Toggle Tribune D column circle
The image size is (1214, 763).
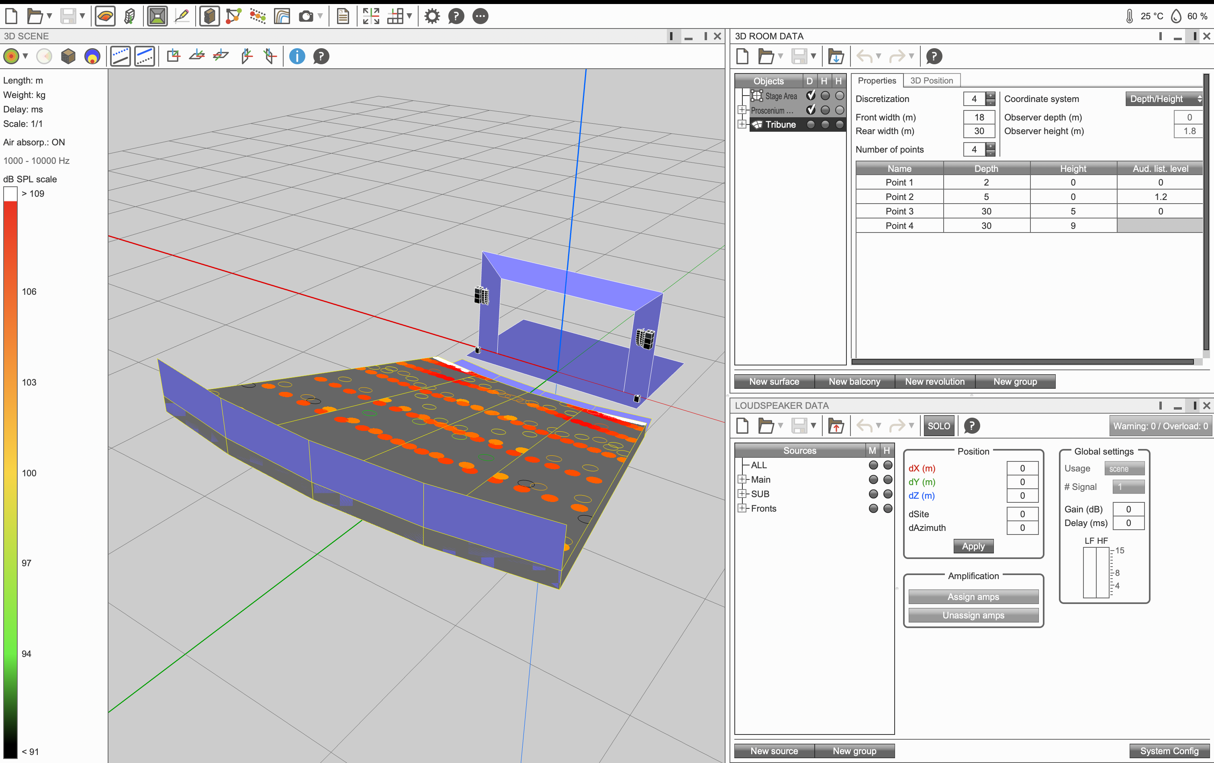click(x=811, y=124)
